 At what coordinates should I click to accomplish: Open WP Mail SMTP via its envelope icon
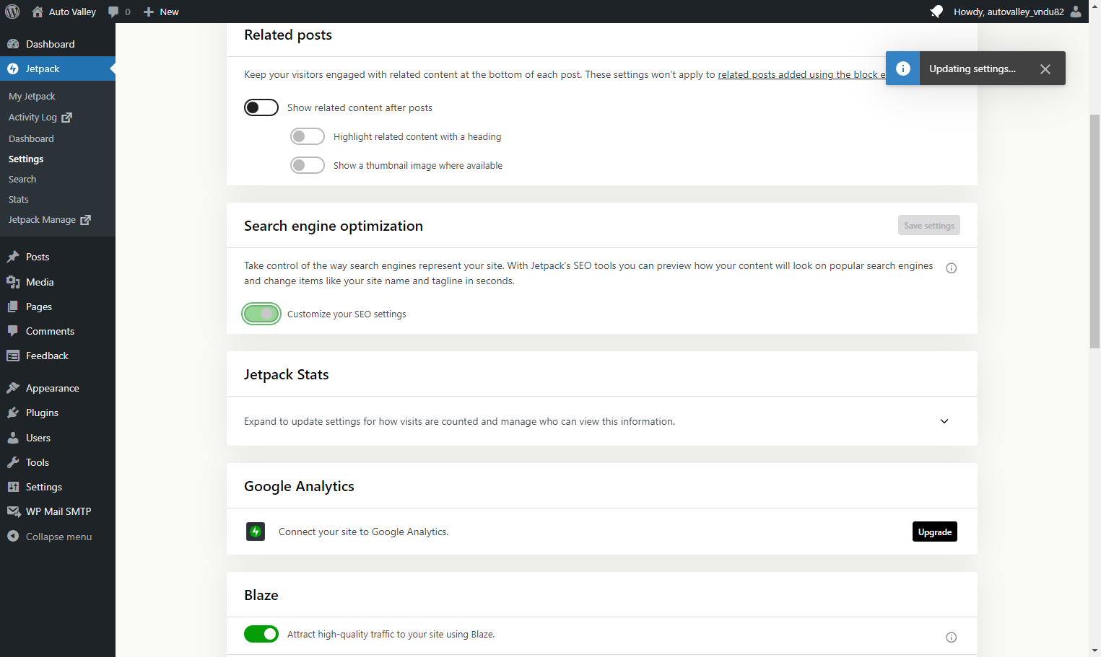pyautogui.click(x=13, y=511)
